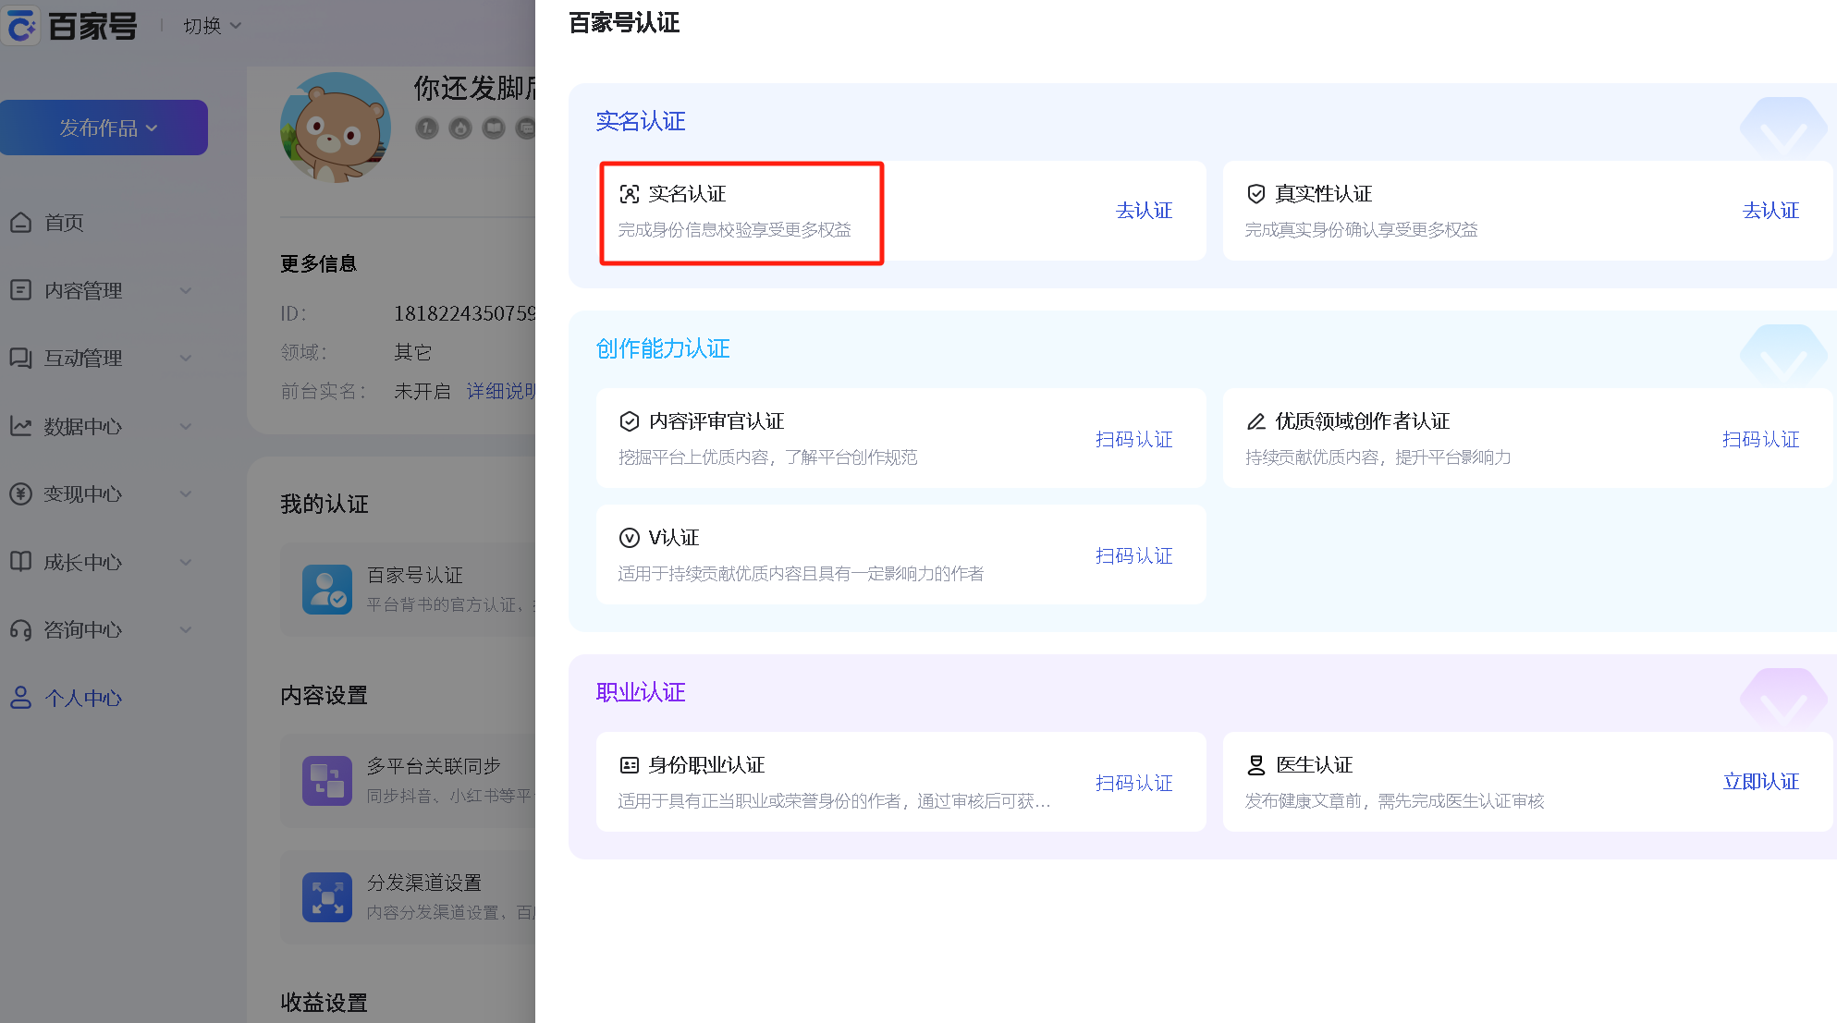
Task: Expand the 内容管理 chevron
Action: point(186,290)
